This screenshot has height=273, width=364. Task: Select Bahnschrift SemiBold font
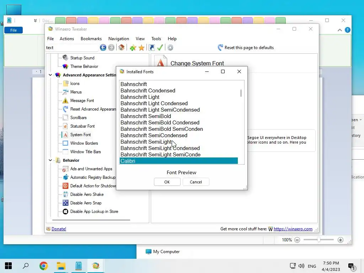coord(145,116)
